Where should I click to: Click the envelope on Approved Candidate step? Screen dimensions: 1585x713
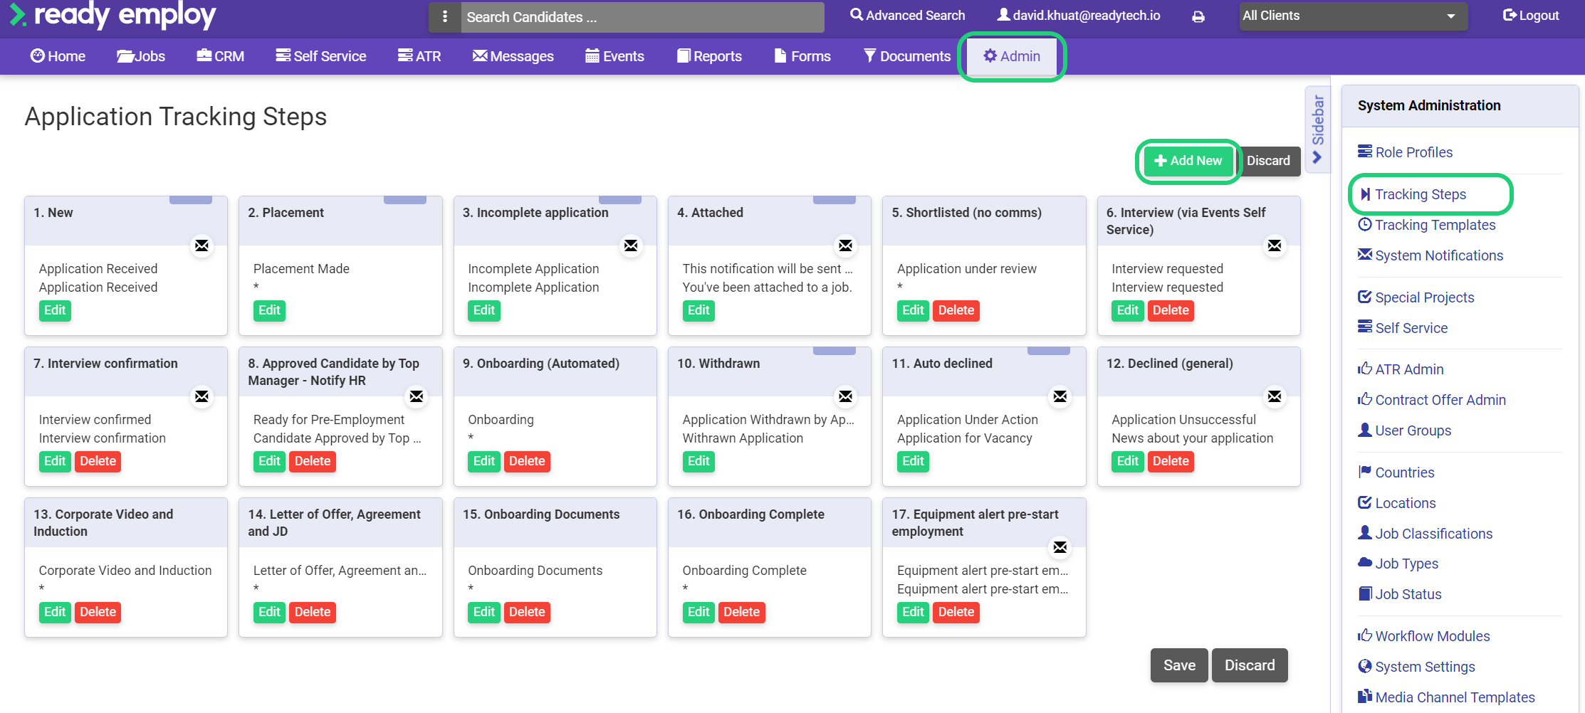[x=417, y=396]
